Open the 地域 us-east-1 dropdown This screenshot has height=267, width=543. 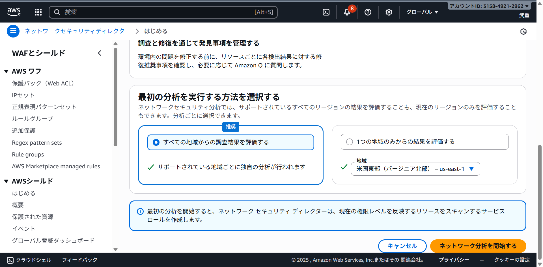tap(415, 169)
